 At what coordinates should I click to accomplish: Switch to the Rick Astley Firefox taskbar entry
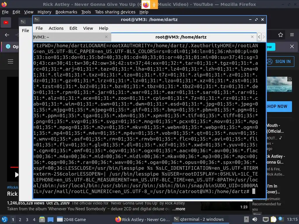coord(142,219)
